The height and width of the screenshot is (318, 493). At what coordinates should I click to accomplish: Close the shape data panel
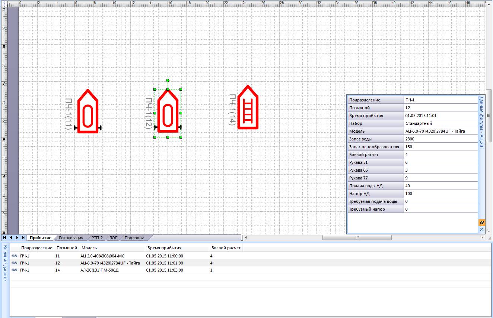(x=481, y=230)
